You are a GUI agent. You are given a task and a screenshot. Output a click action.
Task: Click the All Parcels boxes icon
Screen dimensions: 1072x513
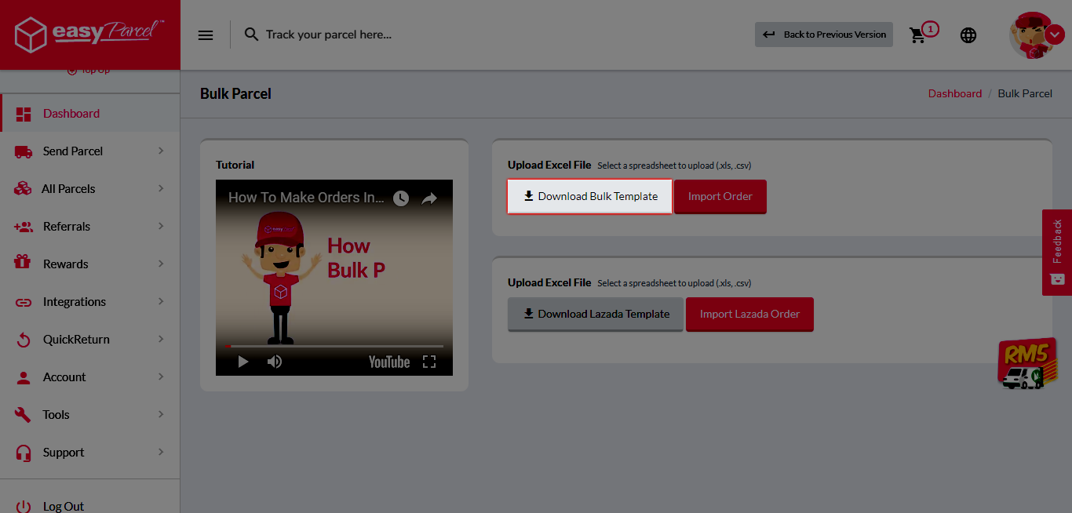24,188
